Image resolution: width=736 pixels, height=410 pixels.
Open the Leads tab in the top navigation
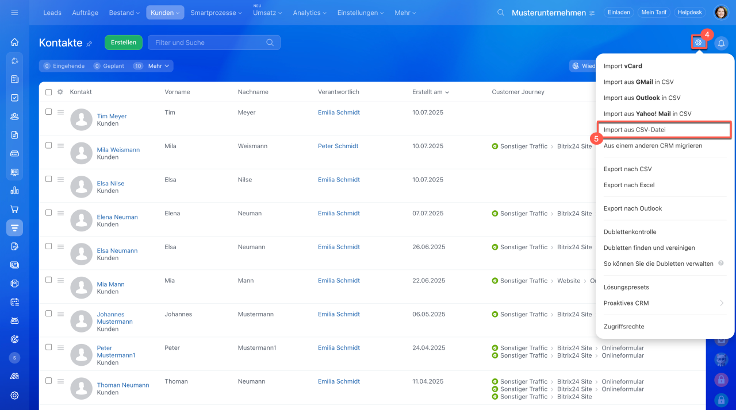click(x=52, y=13)
